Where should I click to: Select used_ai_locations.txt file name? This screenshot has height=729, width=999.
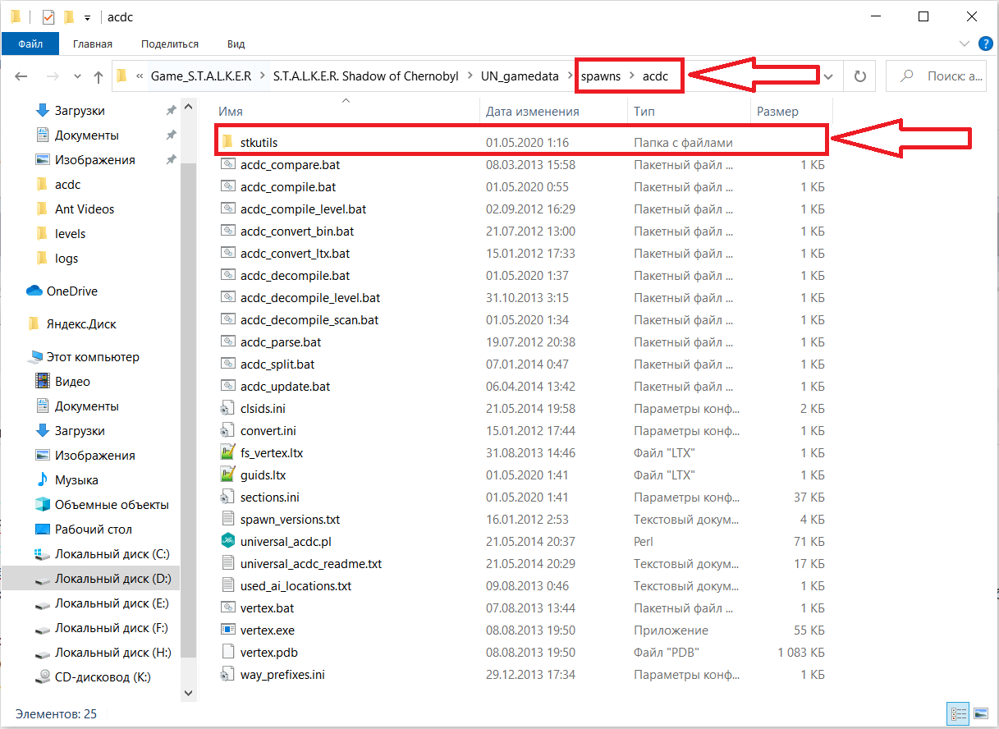point(296,586)
